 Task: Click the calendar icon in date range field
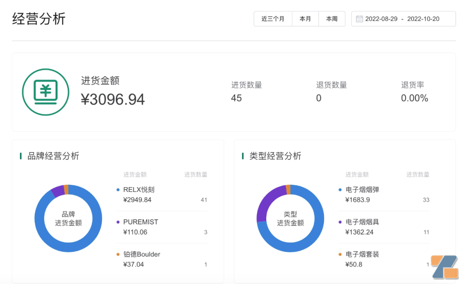pos(359,19)
